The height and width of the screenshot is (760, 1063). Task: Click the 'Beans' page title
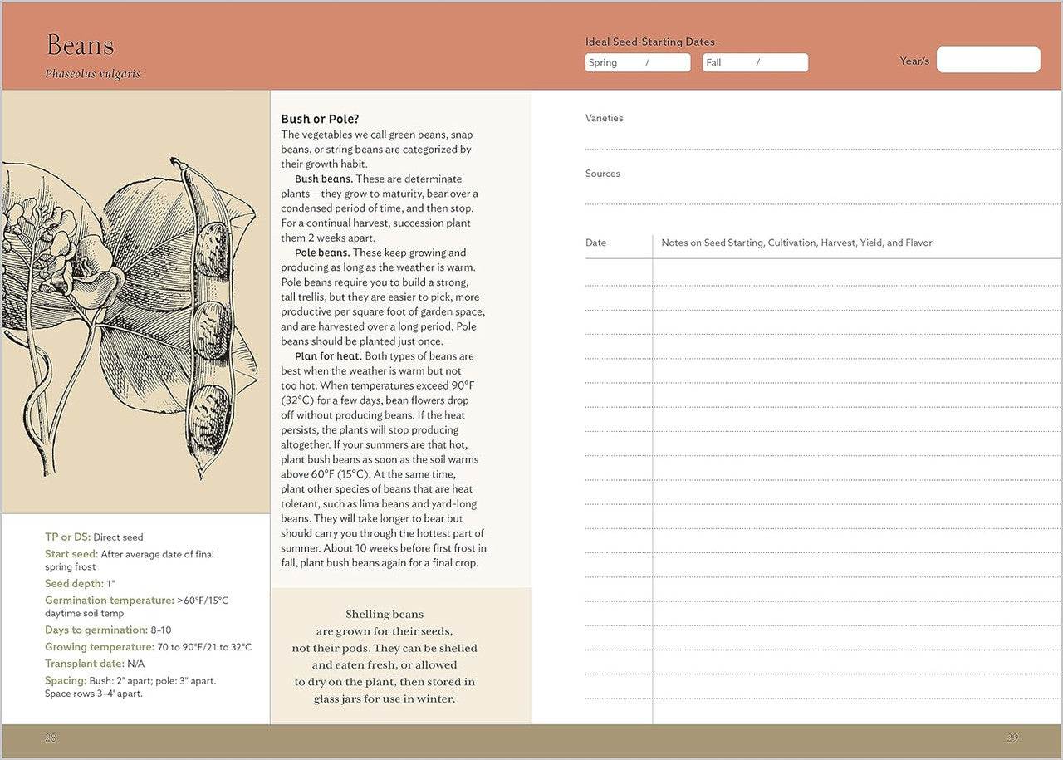pyautogui.click(x=80, y=45)
